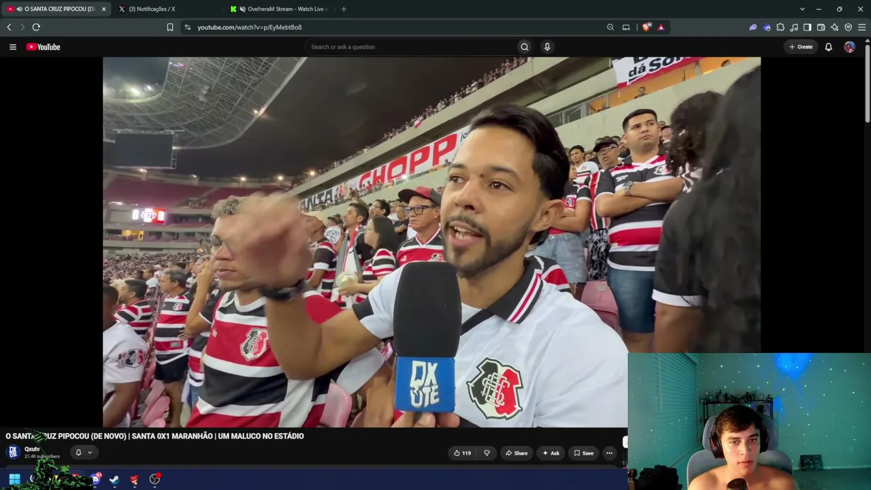View site settings icon in address bar
Screen dimensions: 871x490
coord(187,27)
